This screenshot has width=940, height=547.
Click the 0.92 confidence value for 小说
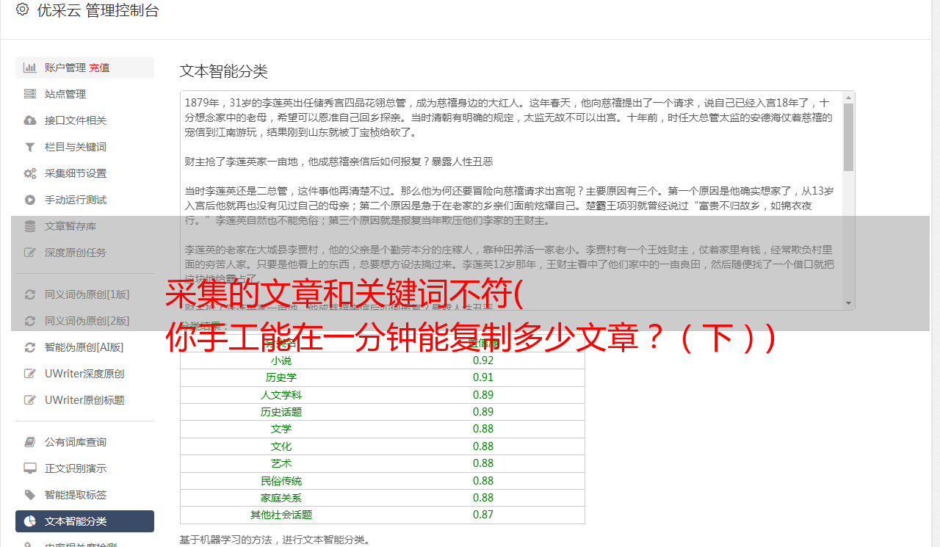483,361
